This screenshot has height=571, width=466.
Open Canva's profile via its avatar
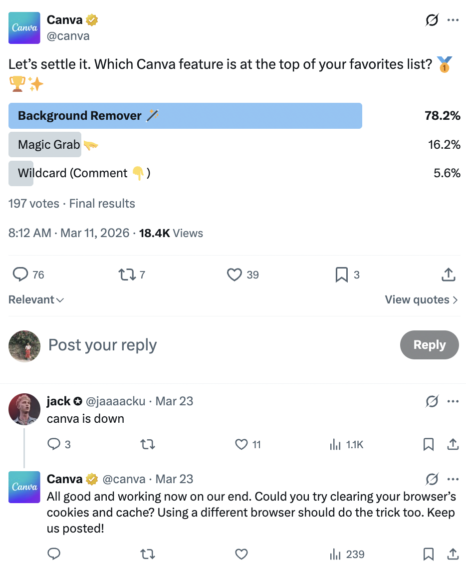[24, 28]
